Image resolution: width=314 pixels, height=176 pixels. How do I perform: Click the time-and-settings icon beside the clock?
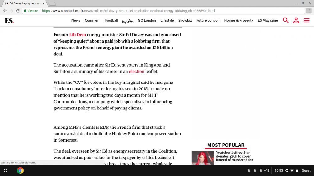tap(287, 171)
